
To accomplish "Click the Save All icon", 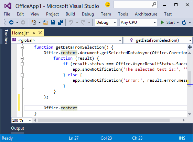I will click(x=61, y=22).
